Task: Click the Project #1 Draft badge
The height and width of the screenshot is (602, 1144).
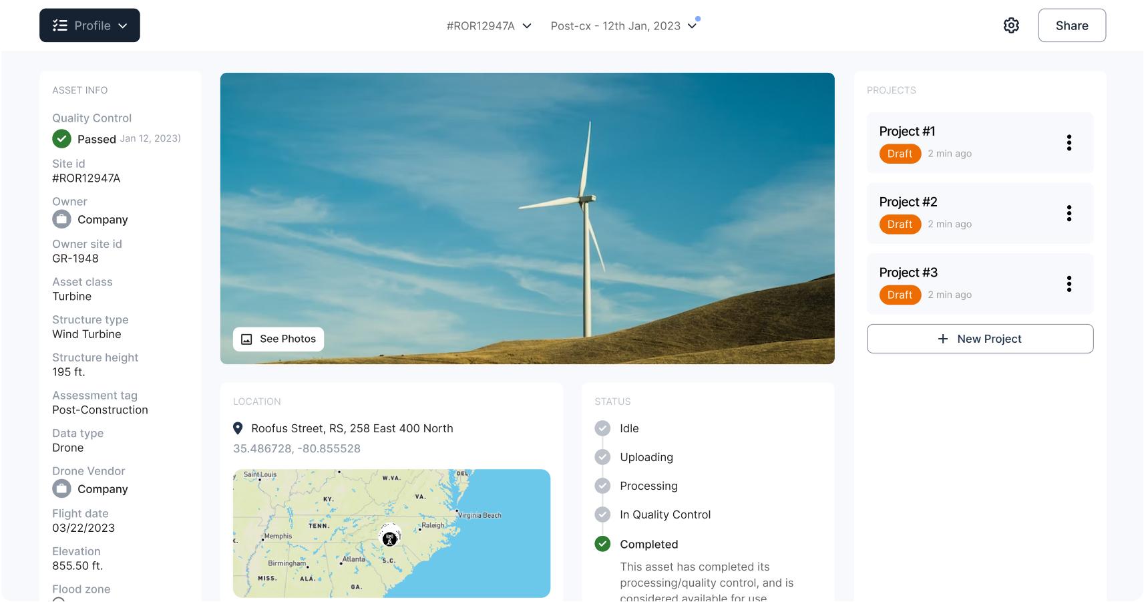Action: pos(900,154)
